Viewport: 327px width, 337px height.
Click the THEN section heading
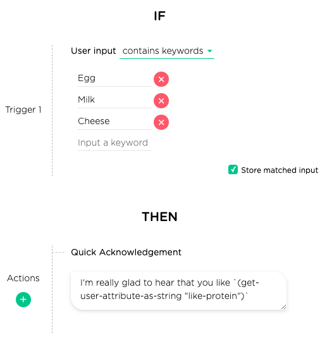[x=159, y=217]
